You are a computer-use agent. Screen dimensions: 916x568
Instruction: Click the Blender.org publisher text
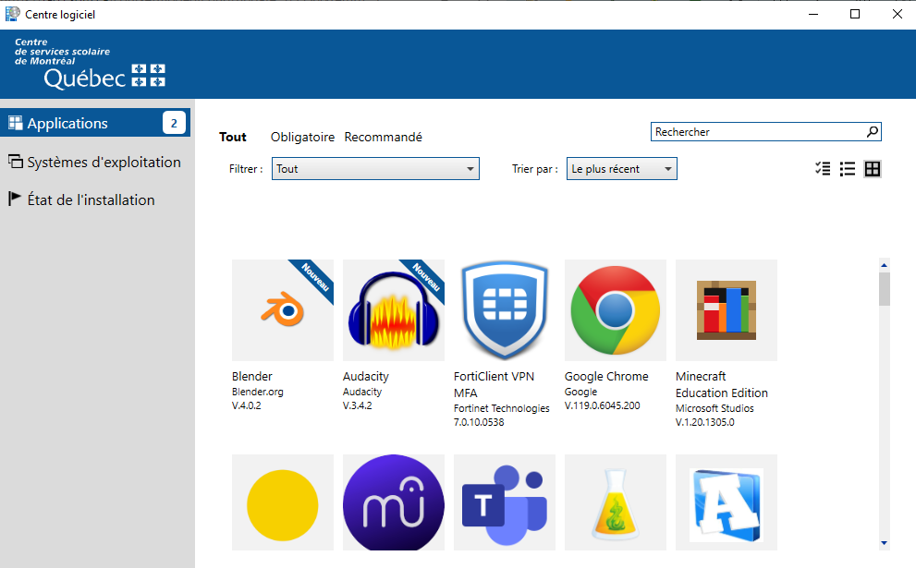point(258,392)
